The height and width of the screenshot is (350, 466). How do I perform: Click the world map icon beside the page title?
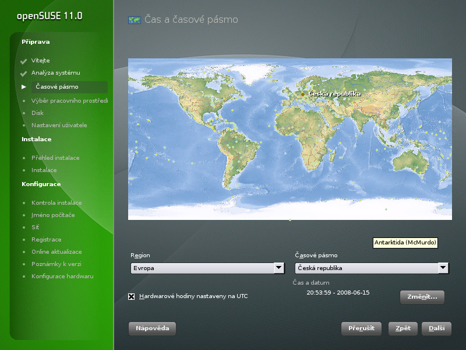pos(135,20)
